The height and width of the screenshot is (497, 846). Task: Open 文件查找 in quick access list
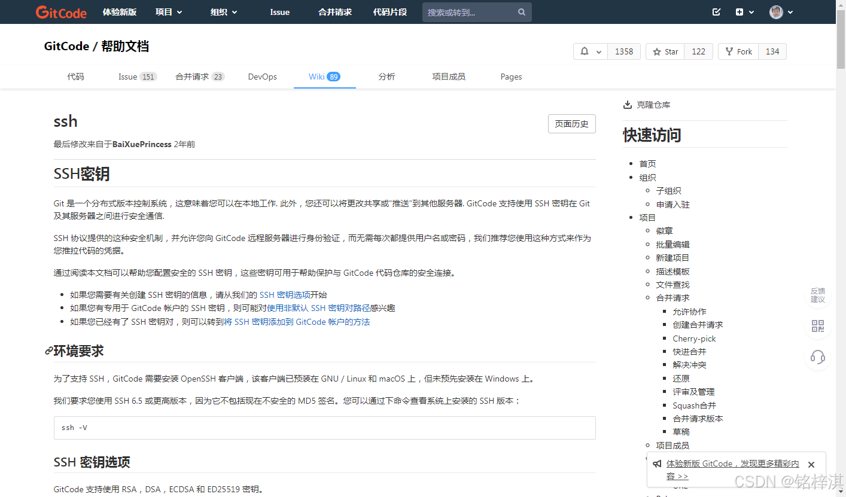point(672,285)
